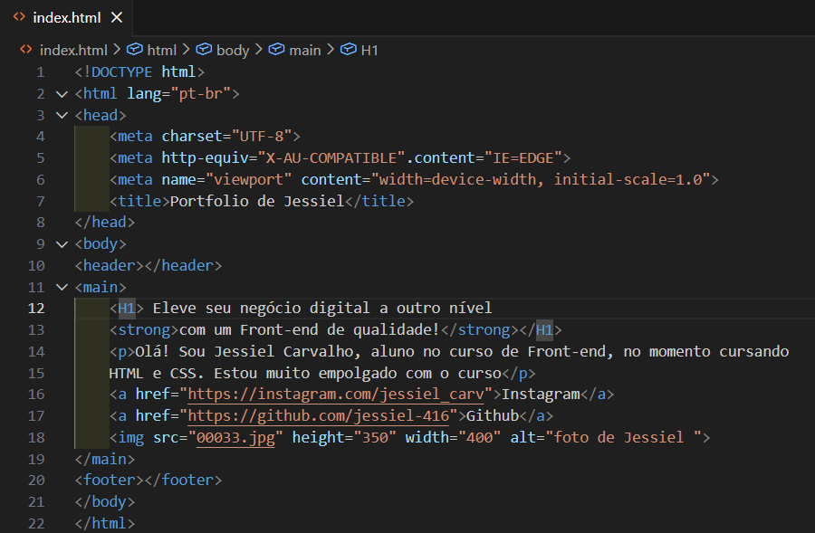Place cursor in the title text Portfolio de Jessiel
Image resolution: width=815 pixels, height=533 pixels.
pyautogui.click(x=257, y=201)
